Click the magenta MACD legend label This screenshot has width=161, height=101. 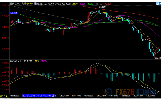44,61
